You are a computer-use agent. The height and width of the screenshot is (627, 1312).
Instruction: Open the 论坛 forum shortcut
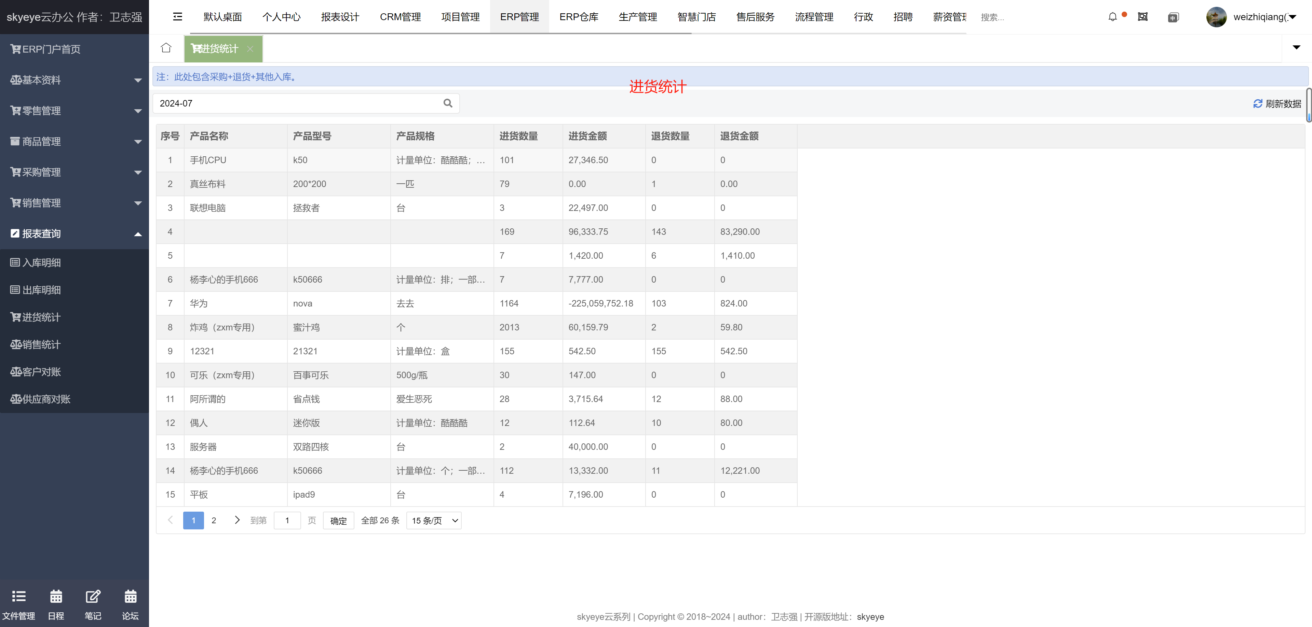(x=131, y=604)
